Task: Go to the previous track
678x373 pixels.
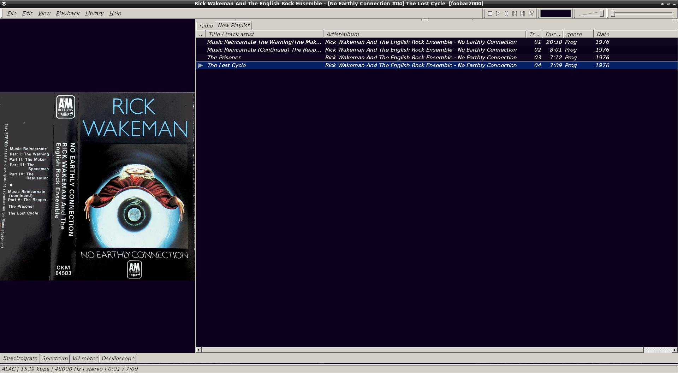Action: pyautogui.click(x=515, y=13)
